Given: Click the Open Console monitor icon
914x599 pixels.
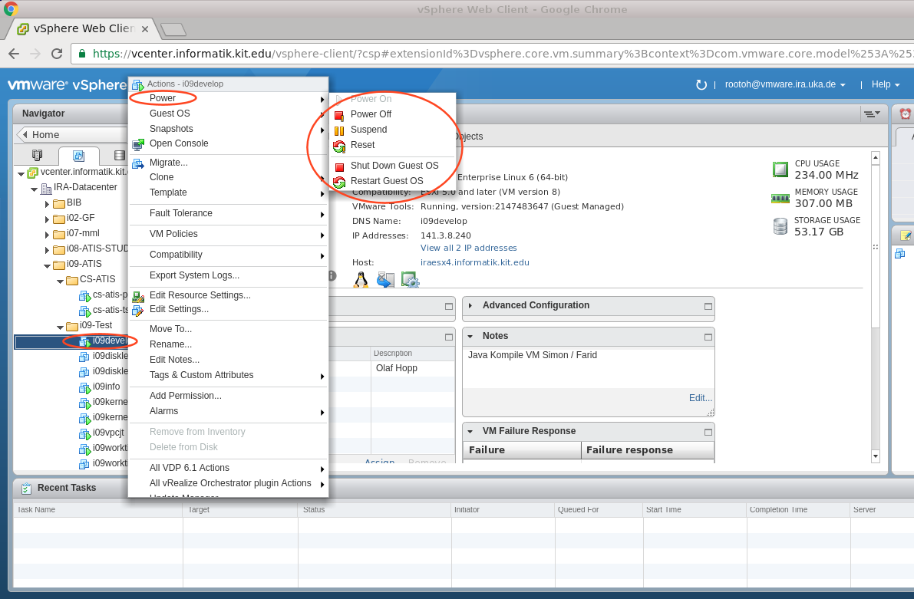Looking at the screenshot, I should (x=138, y=144).
